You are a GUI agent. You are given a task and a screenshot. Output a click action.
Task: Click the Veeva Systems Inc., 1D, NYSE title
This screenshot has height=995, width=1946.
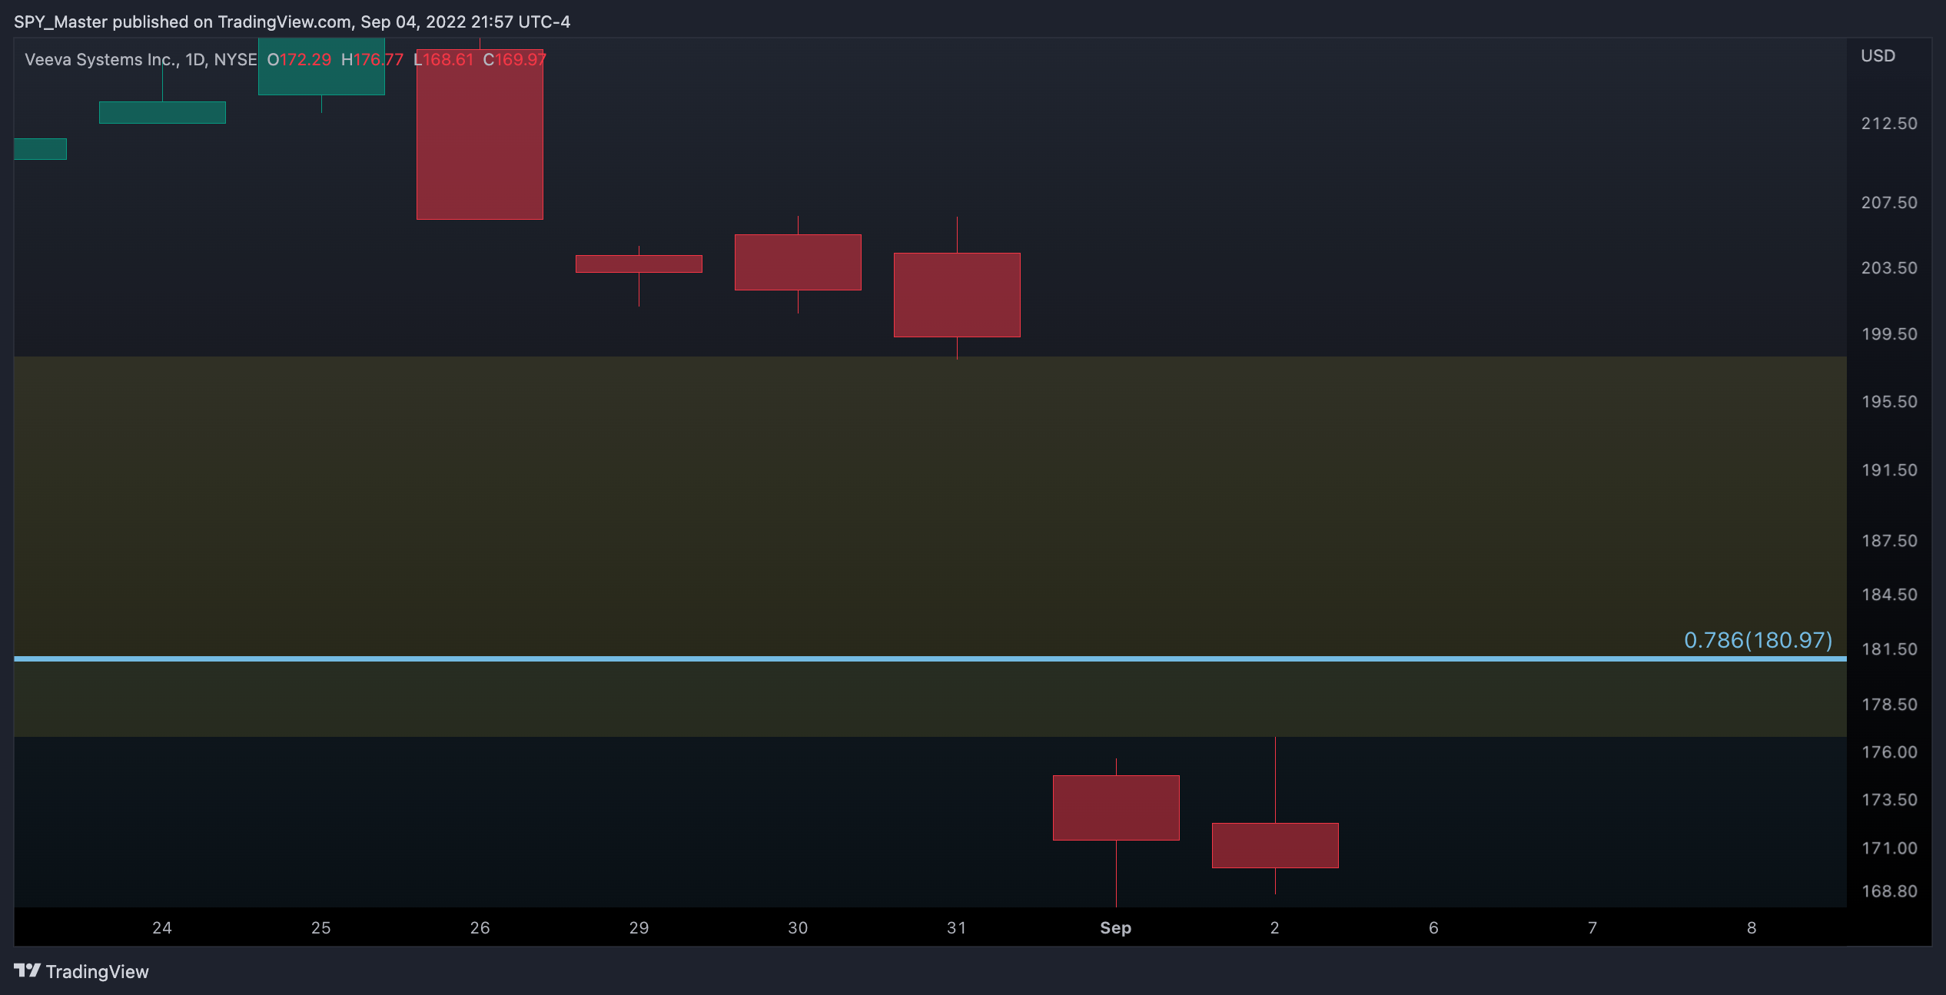(x=141, y=59)
